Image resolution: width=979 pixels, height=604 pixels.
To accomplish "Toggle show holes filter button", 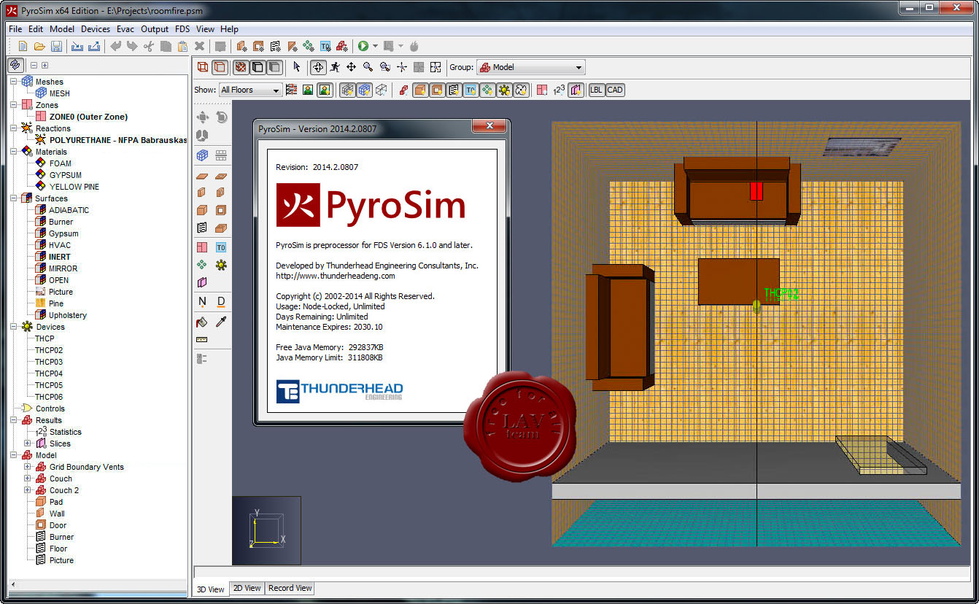I will tap(438, 90).
